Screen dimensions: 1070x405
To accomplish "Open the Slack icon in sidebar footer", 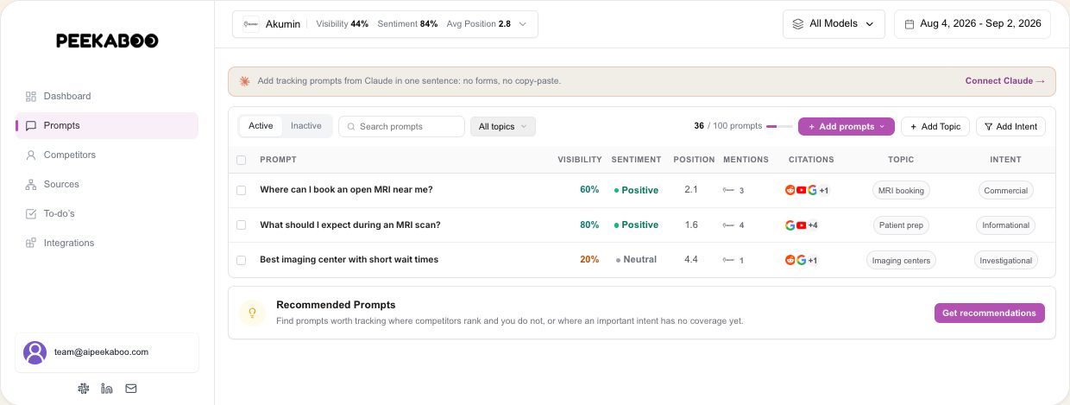I will click(84, 389).
